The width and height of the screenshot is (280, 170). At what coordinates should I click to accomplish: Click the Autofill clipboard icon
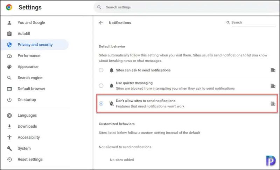tap(9, 34)
